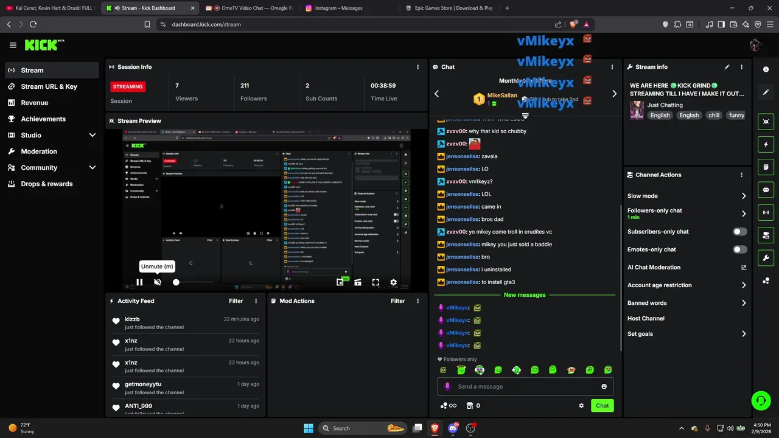Open the Moderation page
This screenshot has width=779, height=438.
coord(52,151)
